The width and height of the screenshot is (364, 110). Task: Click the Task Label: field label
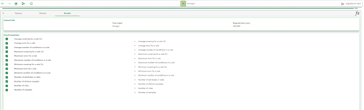click(117, 23)
